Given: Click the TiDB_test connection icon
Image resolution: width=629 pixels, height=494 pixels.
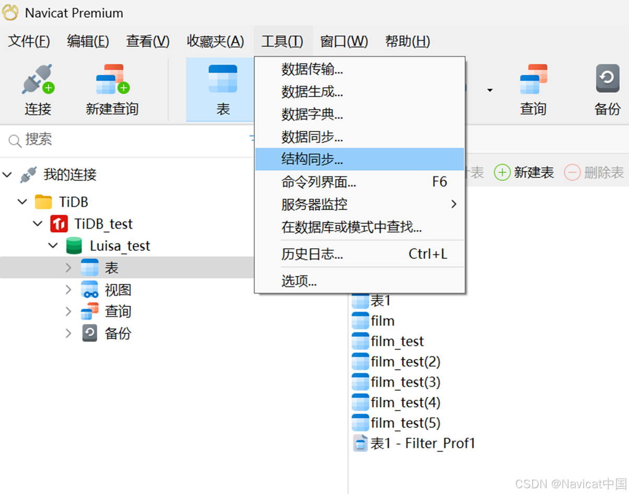Looking at the screenshot, I should coord(59,224).
